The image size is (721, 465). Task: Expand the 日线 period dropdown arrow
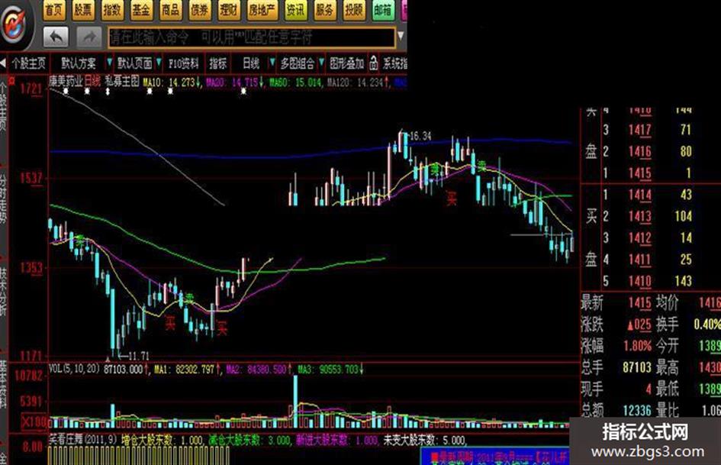272,62
